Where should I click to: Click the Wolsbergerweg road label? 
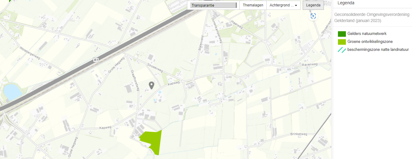30,54
